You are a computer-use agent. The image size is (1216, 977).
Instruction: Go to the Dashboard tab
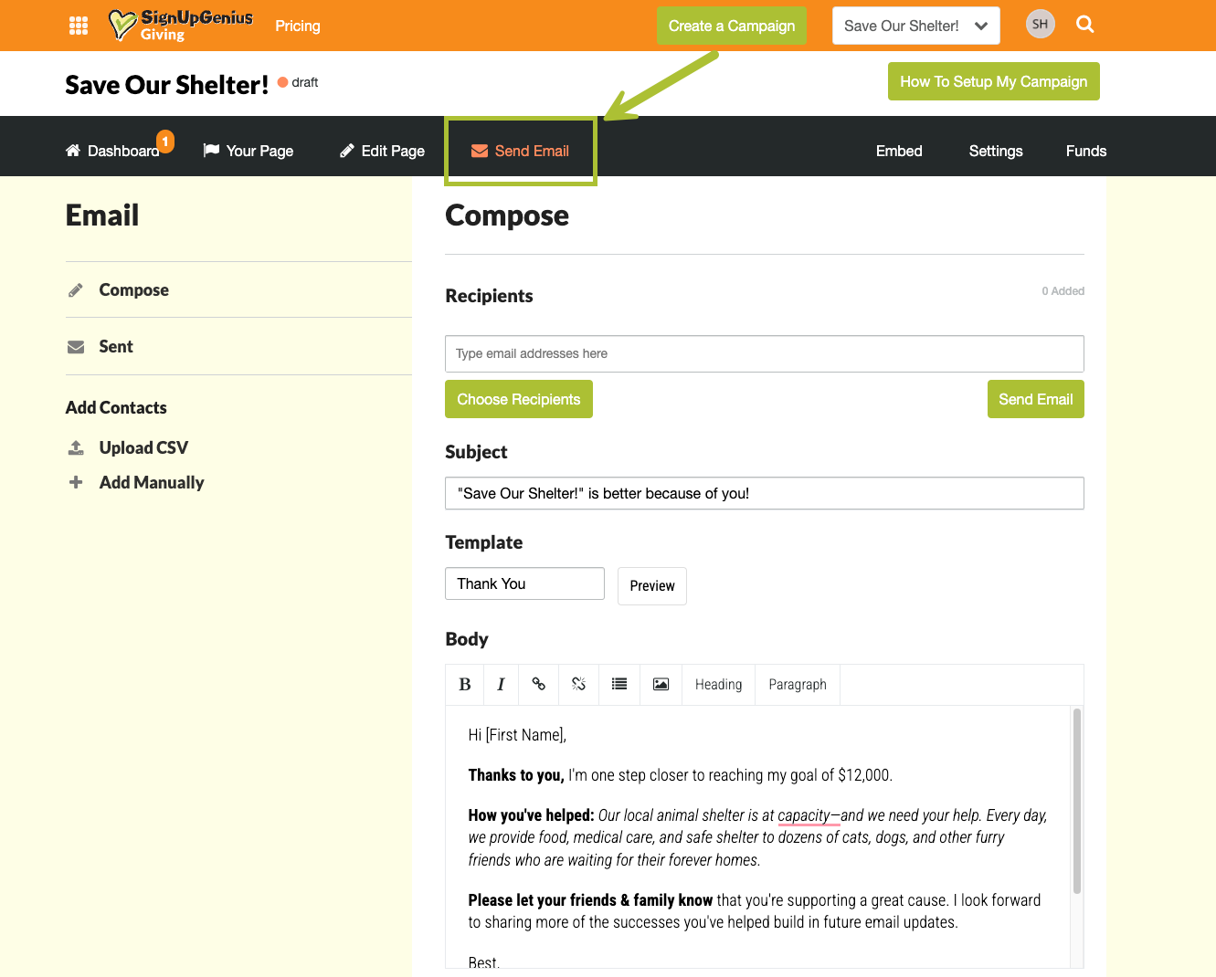(112, 152)
